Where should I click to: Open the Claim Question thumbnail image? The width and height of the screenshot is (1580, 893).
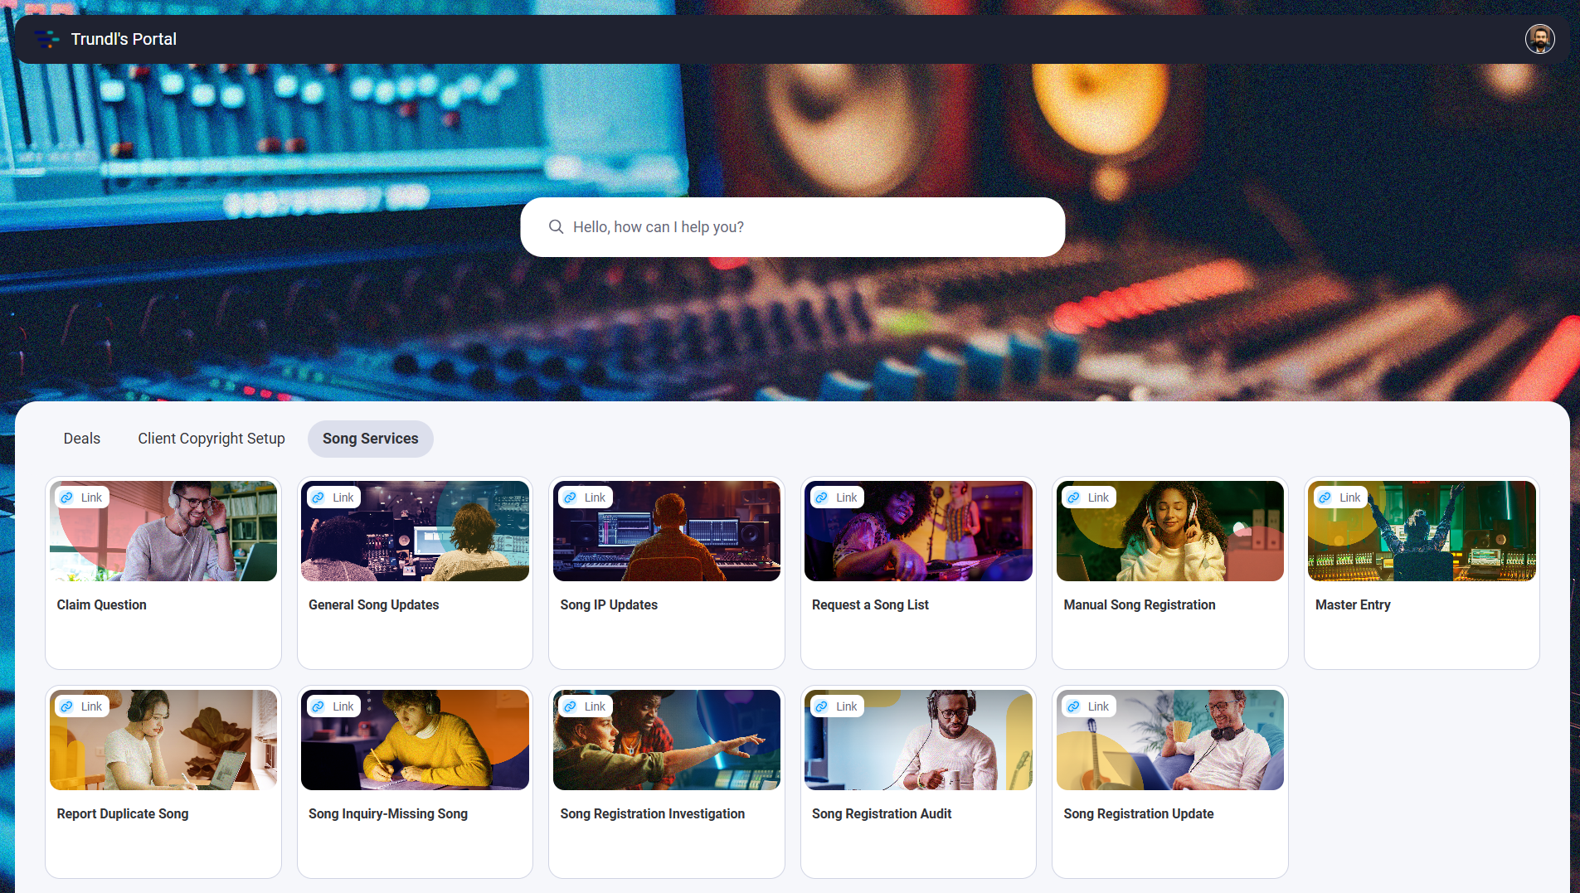163,531
